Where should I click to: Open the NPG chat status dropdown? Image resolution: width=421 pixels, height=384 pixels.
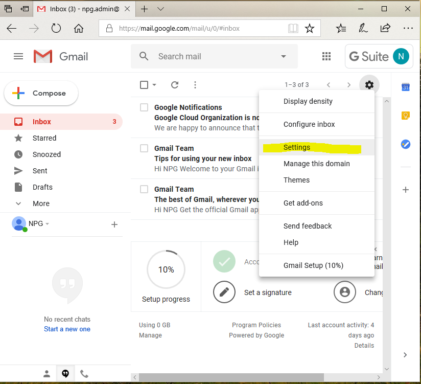tap(47, 223)
